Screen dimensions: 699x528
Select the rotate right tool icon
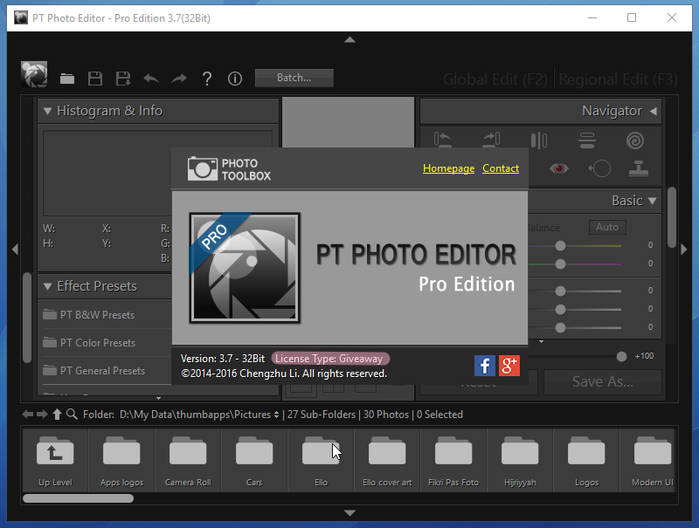491,141
